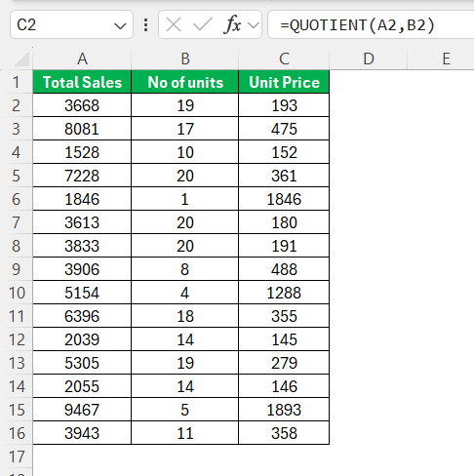Click the vertical dots formula bar handle
The width and height of the screenshot is (474, 476).
pyautogui.click(x=146, y=24)
